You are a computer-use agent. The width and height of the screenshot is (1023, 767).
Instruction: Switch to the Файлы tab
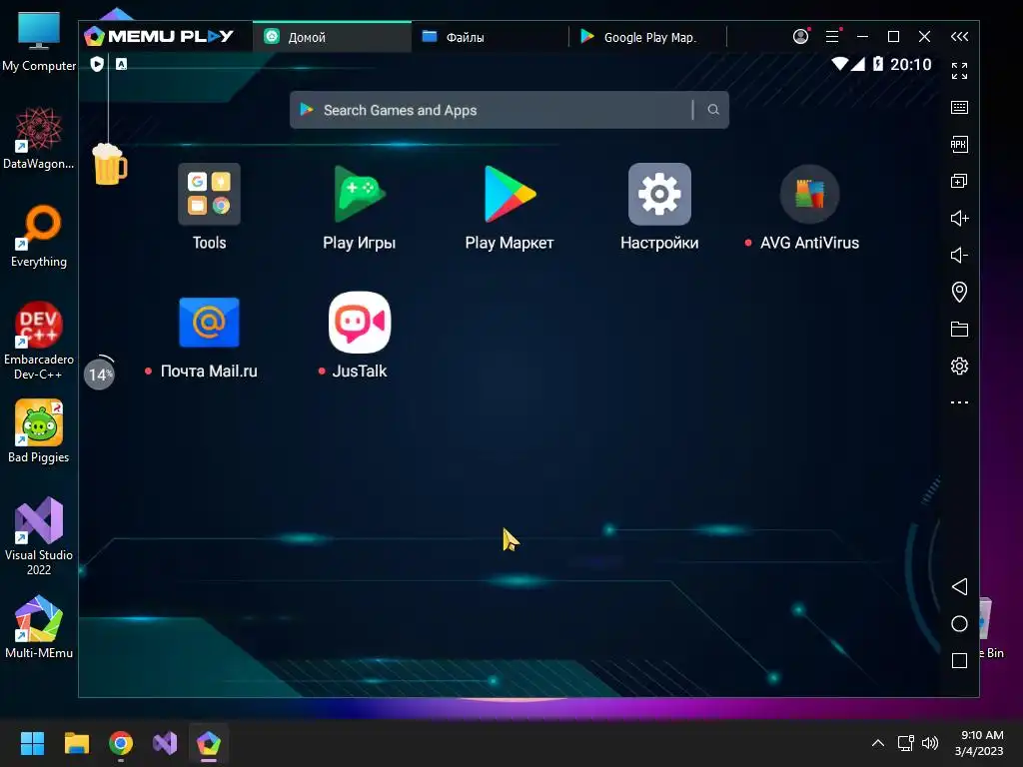490,37
